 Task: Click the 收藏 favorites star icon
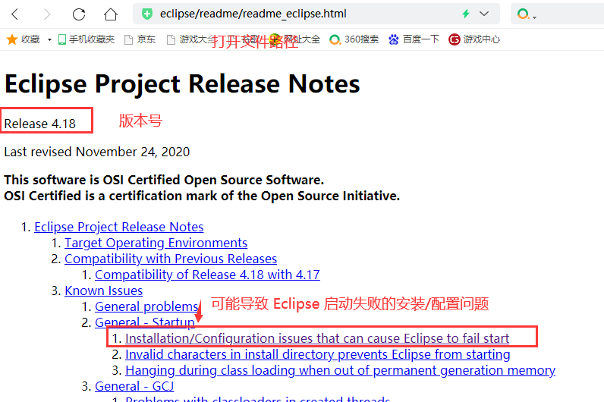point(12,39)
